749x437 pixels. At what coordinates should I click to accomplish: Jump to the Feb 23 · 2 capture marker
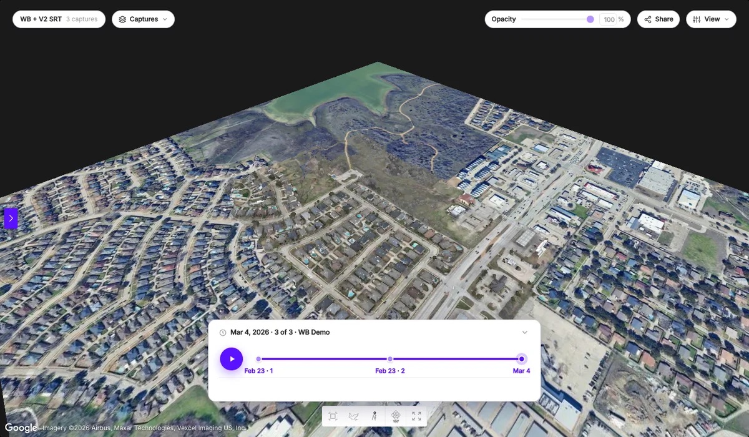click(390, 359)
